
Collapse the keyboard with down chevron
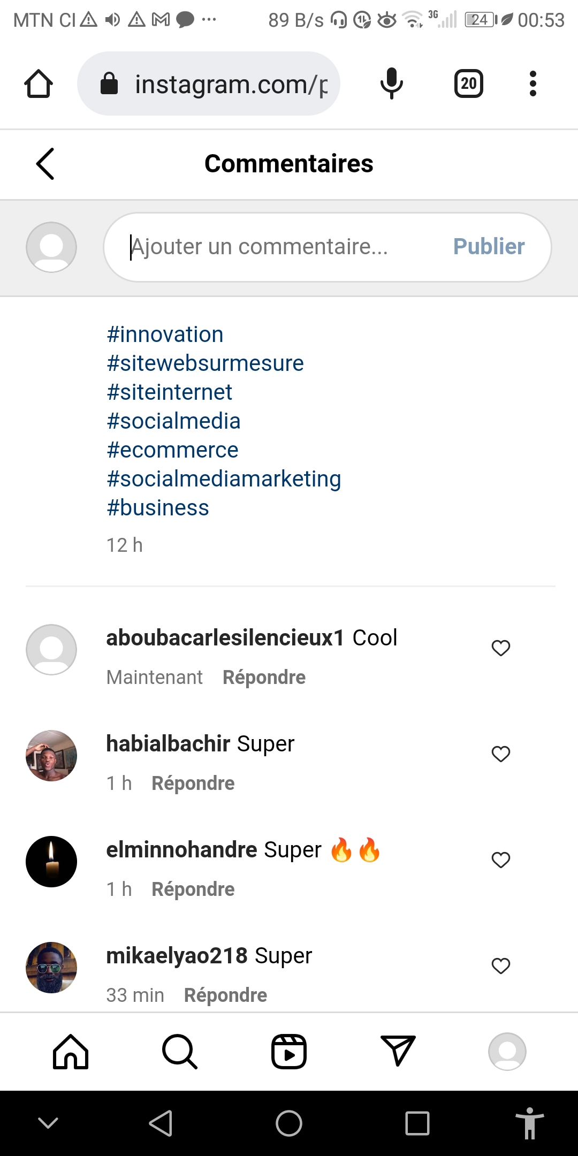(48, 1123)
